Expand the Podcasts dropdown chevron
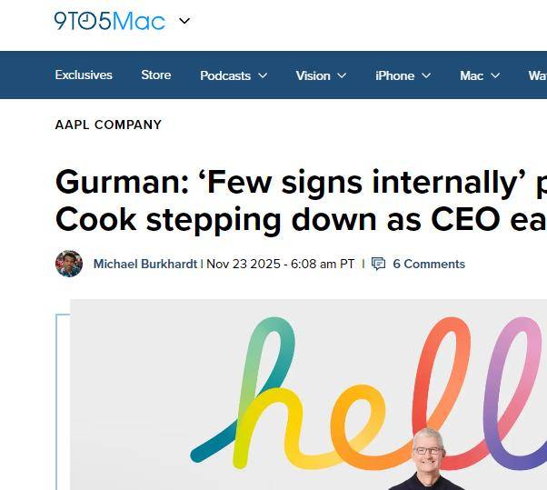The image size is (547, 490). pyautogui.click(x=263, y=75)
